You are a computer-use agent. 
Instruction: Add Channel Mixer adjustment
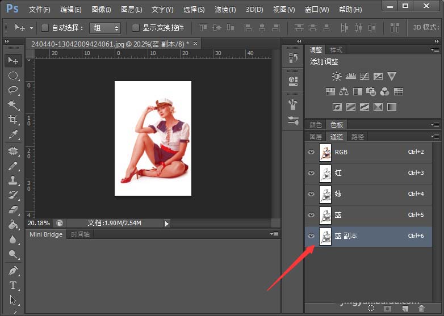384,92
